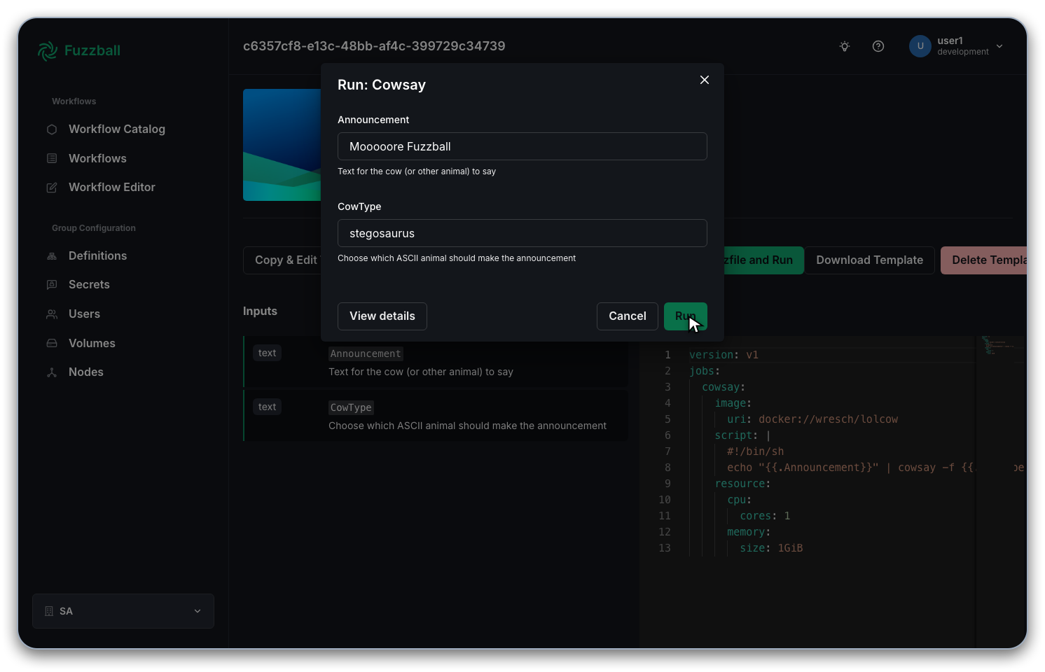Click View details button
Image resolution: width=1045 pixels, height=672 pixels.
382,316
